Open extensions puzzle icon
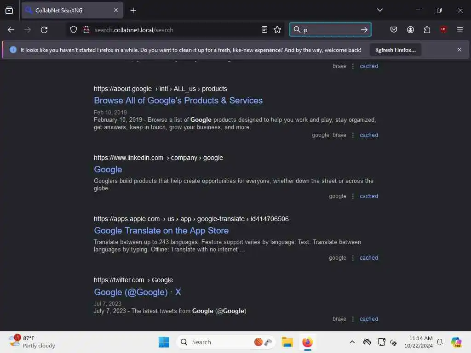This screenshot has height=353, width=471. (427, 29)
